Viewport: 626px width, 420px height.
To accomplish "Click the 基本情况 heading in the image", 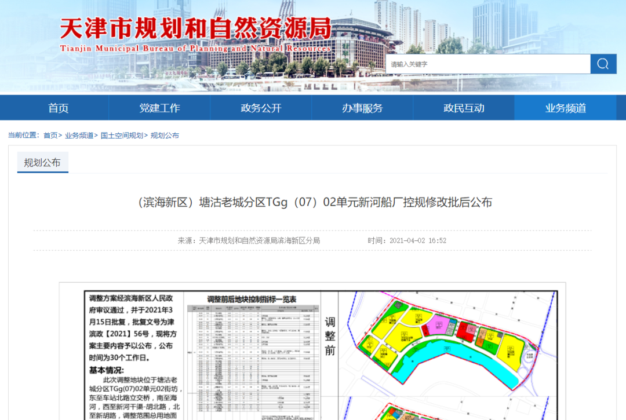I will point(106,370).
